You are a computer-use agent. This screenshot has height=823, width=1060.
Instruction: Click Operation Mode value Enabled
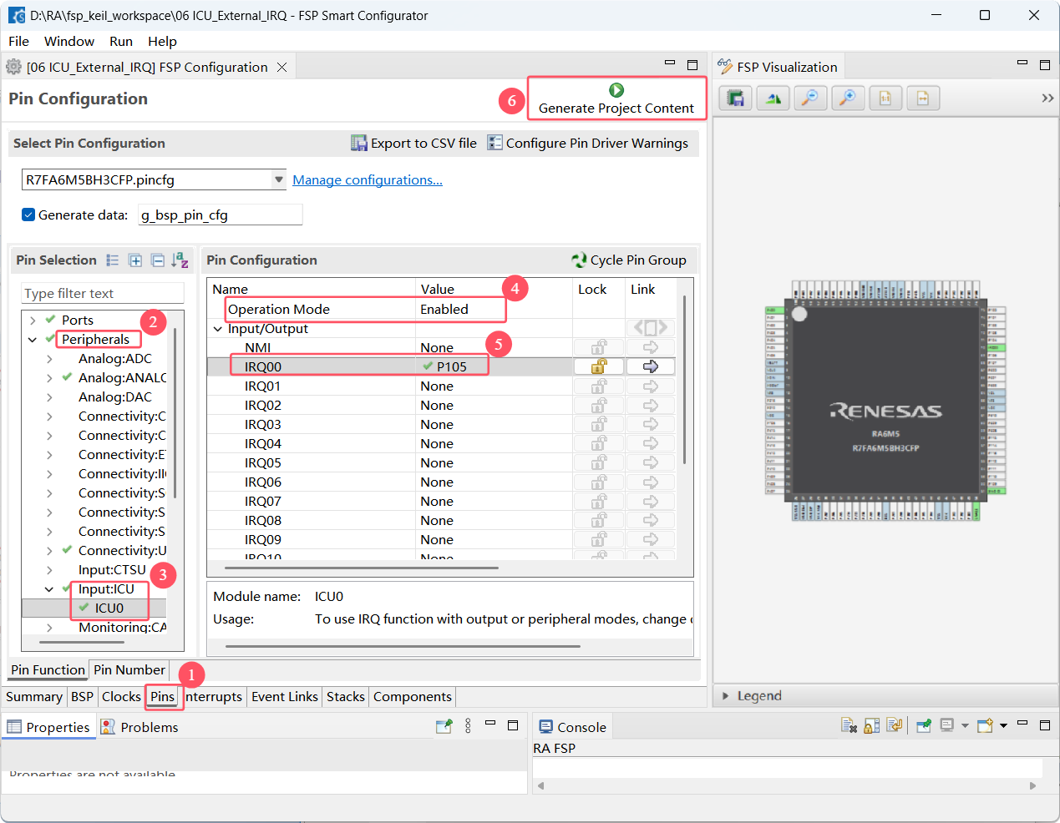click(x=444, y=310)
